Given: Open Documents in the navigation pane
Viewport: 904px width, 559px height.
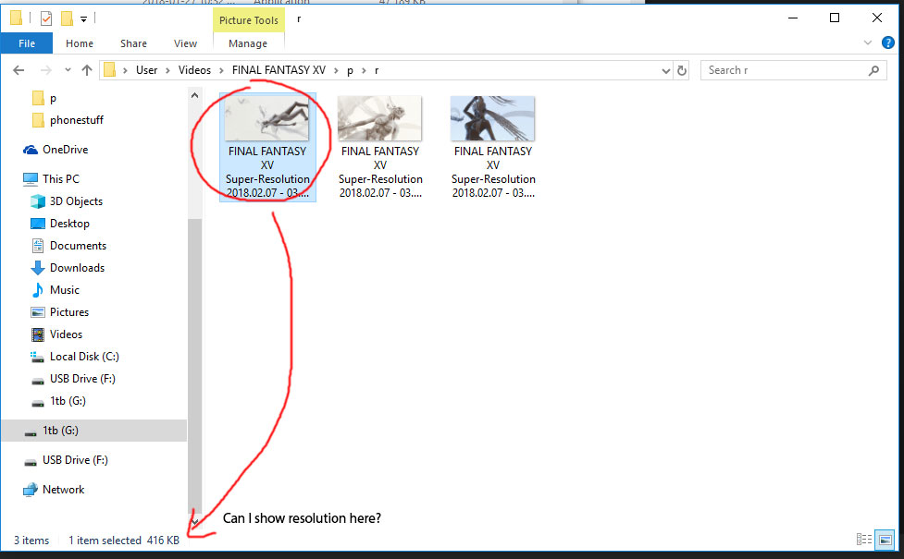Looking at the screenshot, I should point(78,246).
